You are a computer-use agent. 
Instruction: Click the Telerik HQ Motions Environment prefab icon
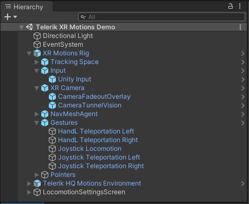[x=37, y=183]
